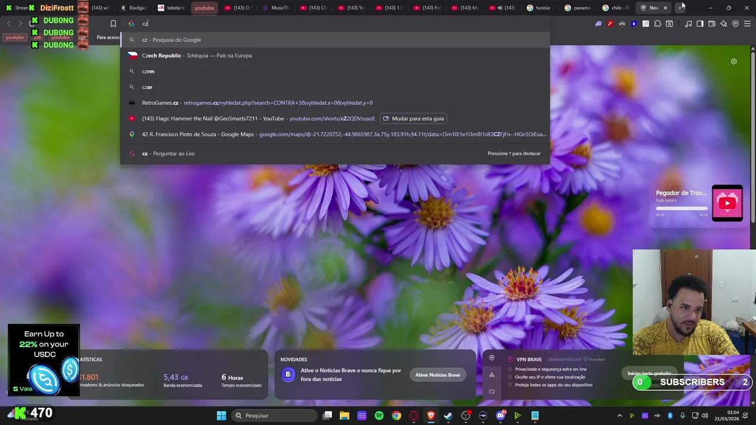Switch to the 'chile' Google tab
The height and width of the screenshot is (425, 756).
pos(615,8)
